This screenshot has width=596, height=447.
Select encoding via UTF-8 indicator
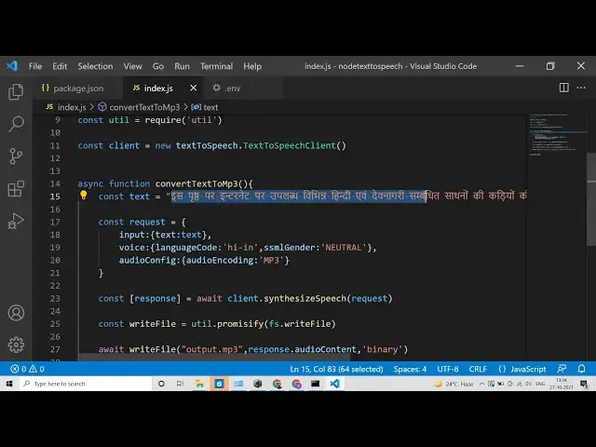click(448, 369)
